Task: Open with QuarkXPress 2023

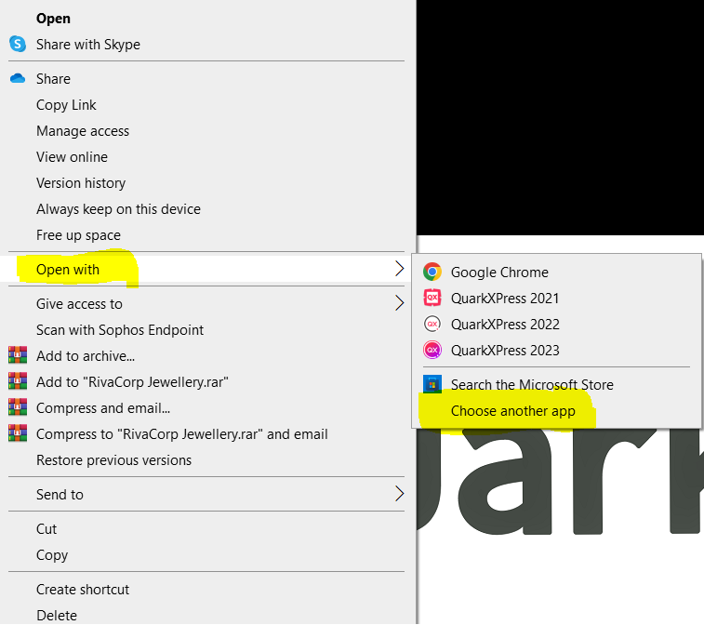Action: 557,351
